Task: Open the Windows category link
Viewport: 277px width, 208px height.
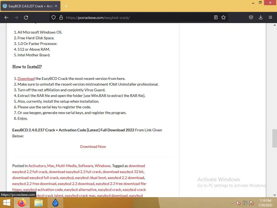Action: pos(103,166)
